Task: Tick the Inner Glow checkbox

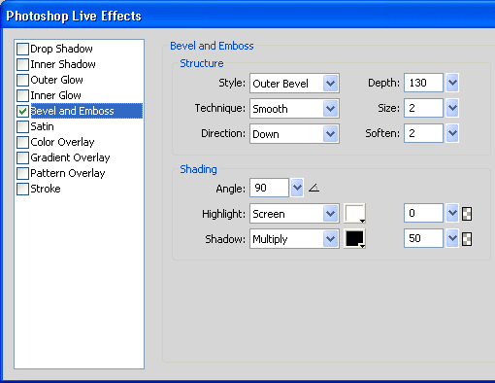Action: tap(22, 95)
